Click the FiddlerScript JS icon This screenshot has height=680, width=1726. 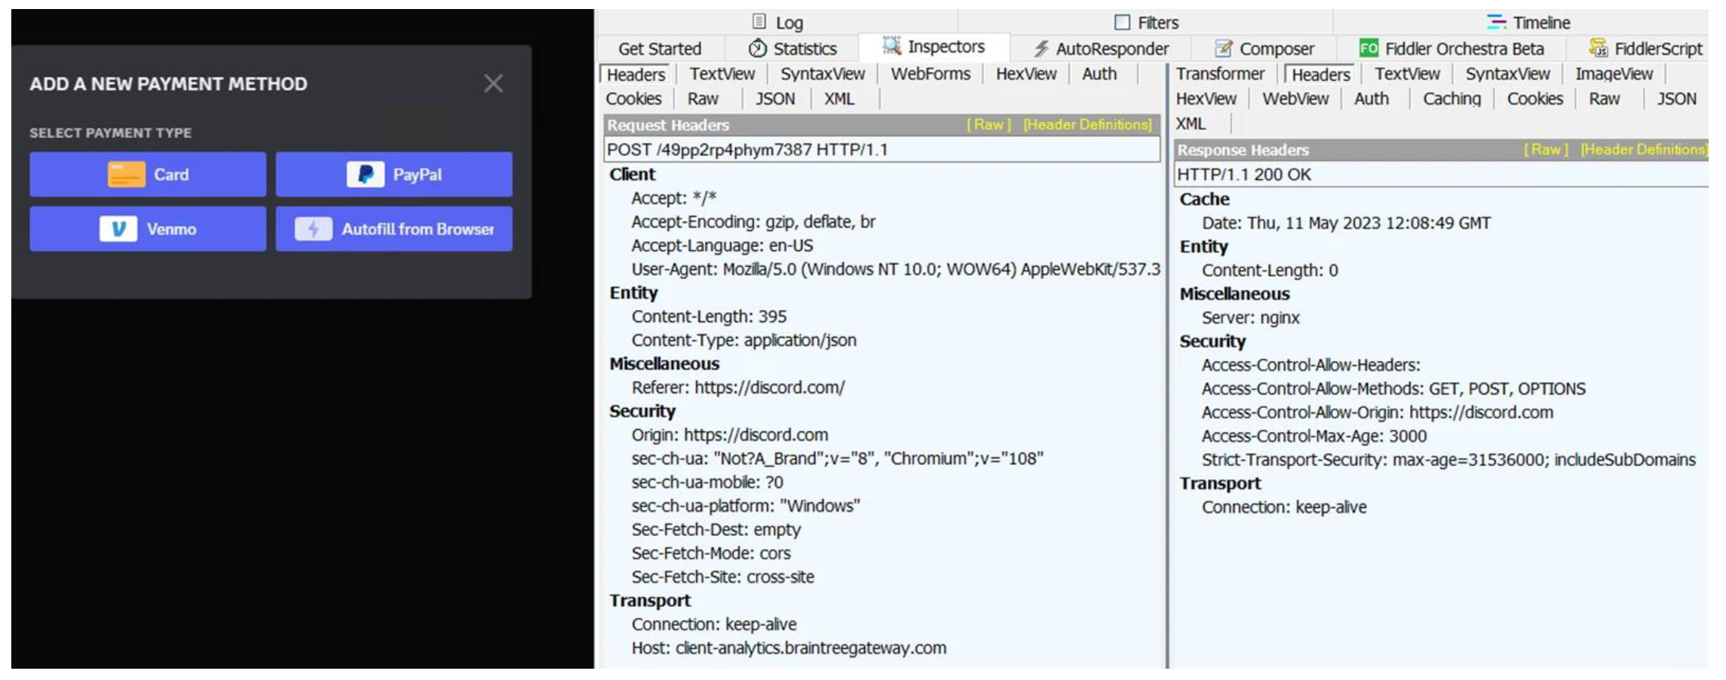point(1598,48)
